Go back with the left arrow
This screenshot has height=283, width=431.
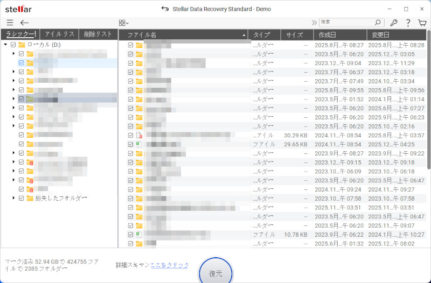click(x=24, y=23)
